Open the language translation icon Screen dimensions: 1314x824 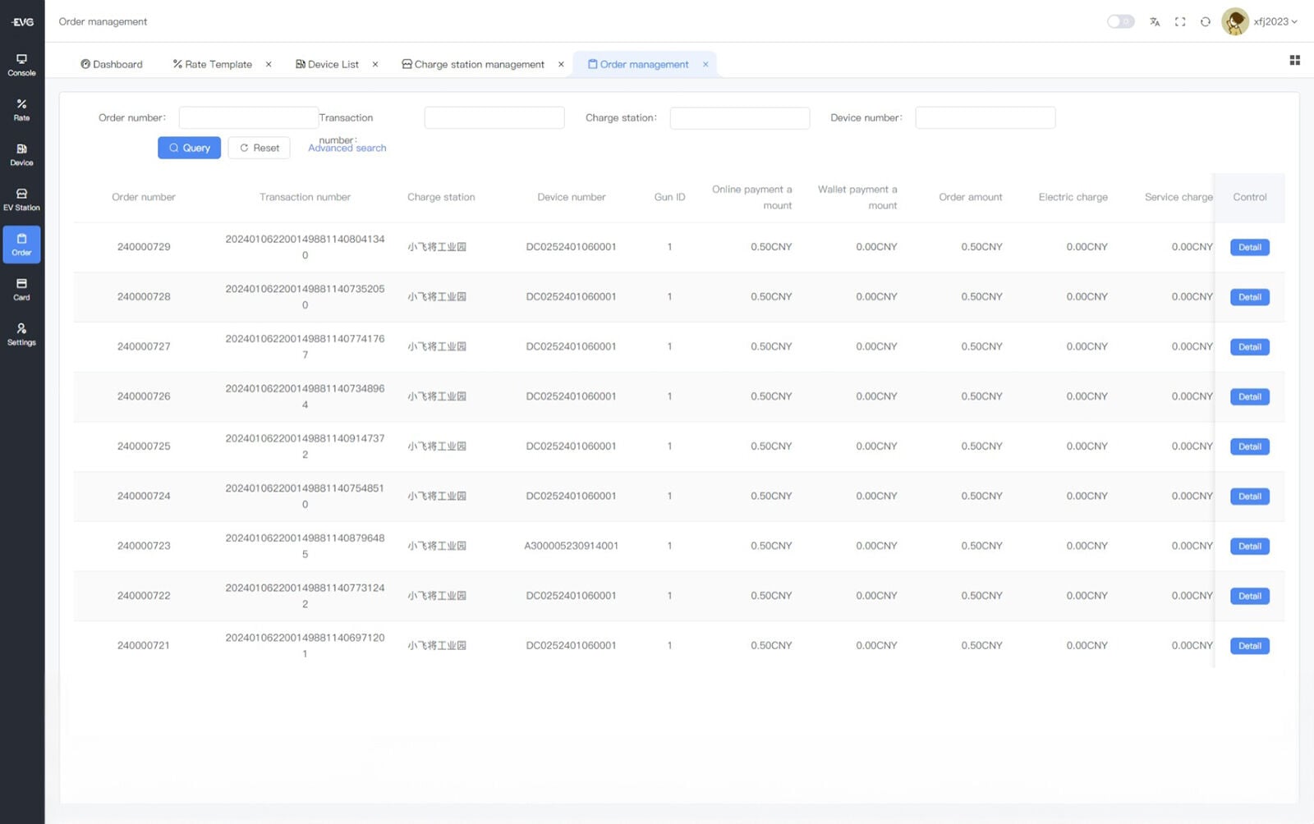tap(1155, 22)
